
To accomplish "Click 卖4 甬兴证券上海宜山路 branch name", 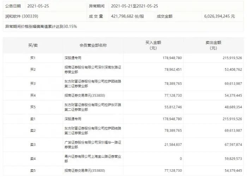I will click(93, 159).
